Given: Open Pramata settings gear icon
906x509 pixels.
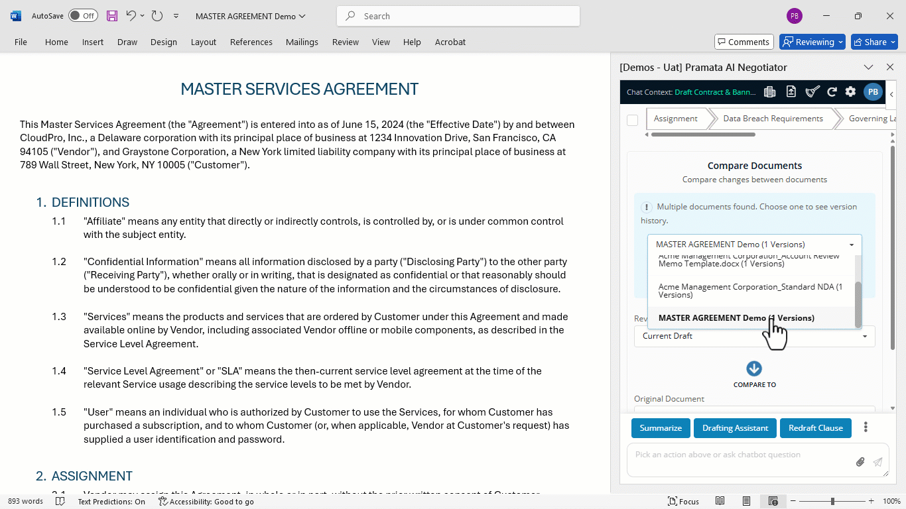Looking at the screenshot, I should coord(850,92).
